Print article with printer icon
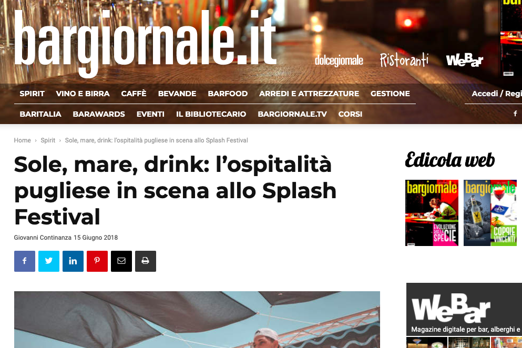The width and height of the screenshot is (522, 348). (146, 261)
